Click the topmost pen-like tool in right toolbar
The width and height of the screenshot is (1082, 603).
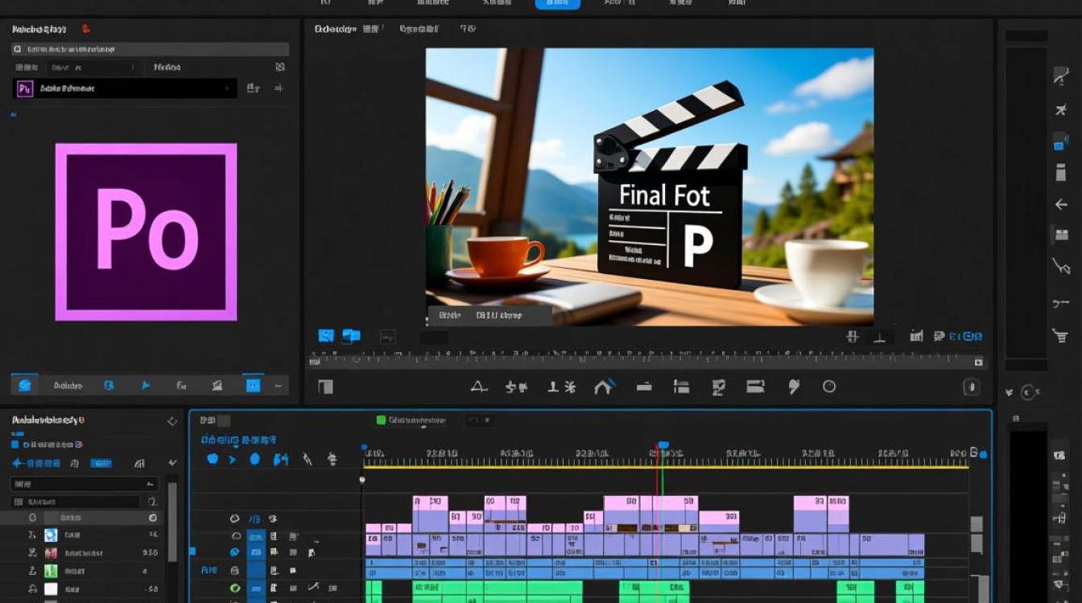(1061, 76)
